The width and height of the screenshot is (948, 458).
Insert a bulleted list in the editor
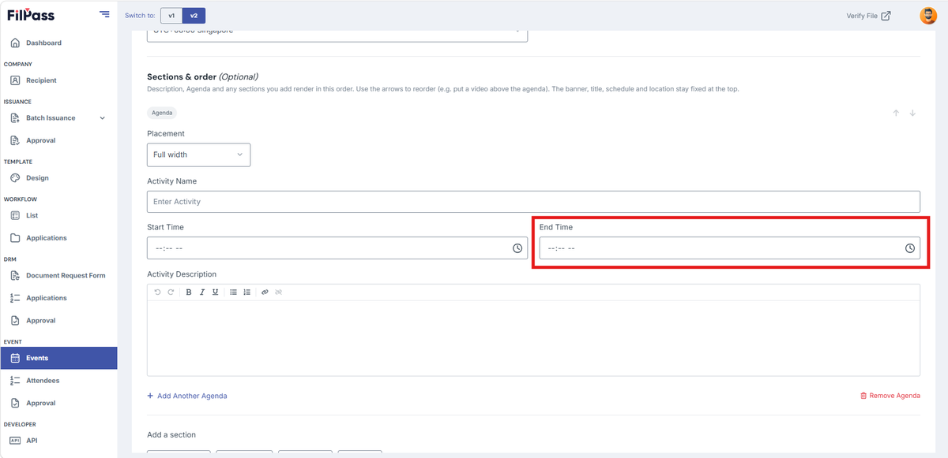234,292
